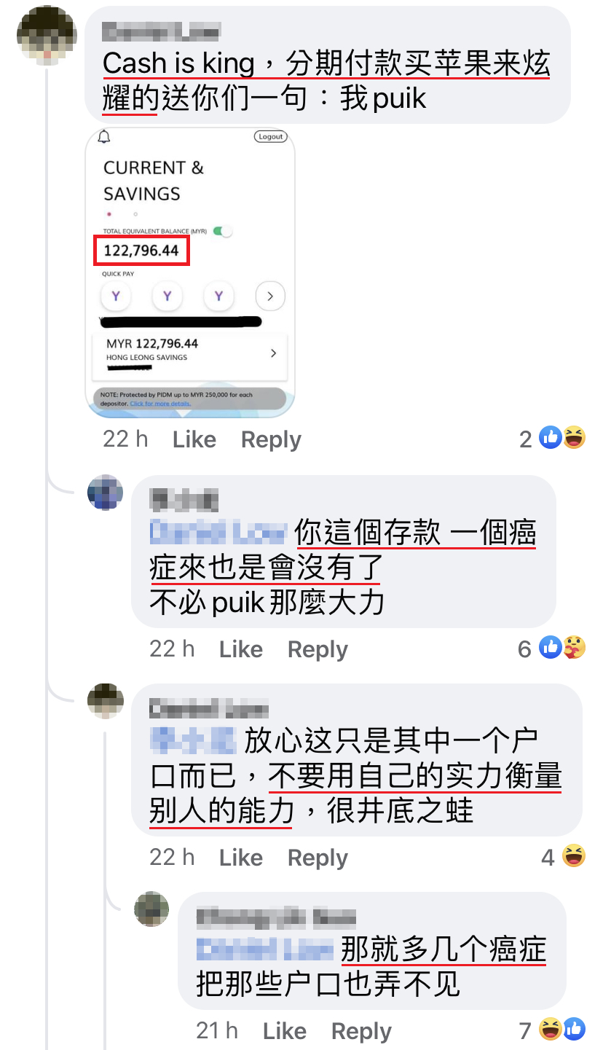Like the last comment posted 21 h ago
The image size is (603, 1050).
[285, 1031]
